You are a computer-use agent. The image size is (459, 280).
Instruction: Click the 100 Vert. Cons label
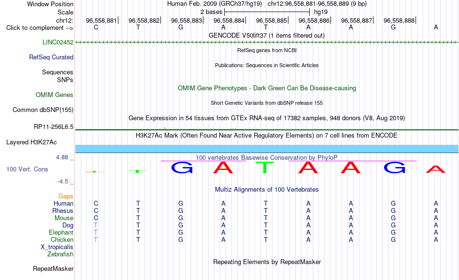pyautogui.click(x=27, y=169)
